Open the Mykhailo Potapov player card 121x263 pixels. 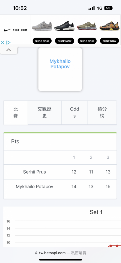(60, 69)
